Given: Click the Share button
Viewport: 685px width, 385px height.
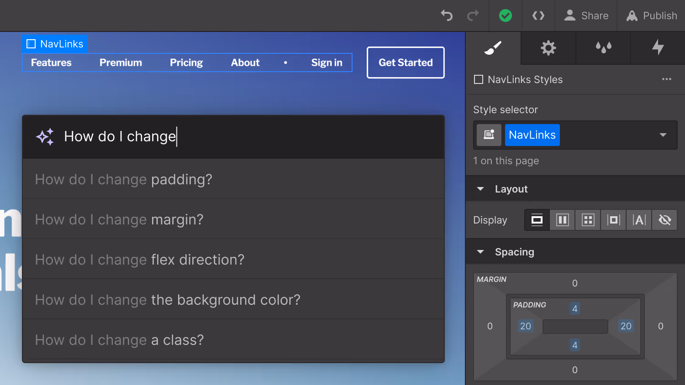Looking at the screenshot, I should (586, 16).
